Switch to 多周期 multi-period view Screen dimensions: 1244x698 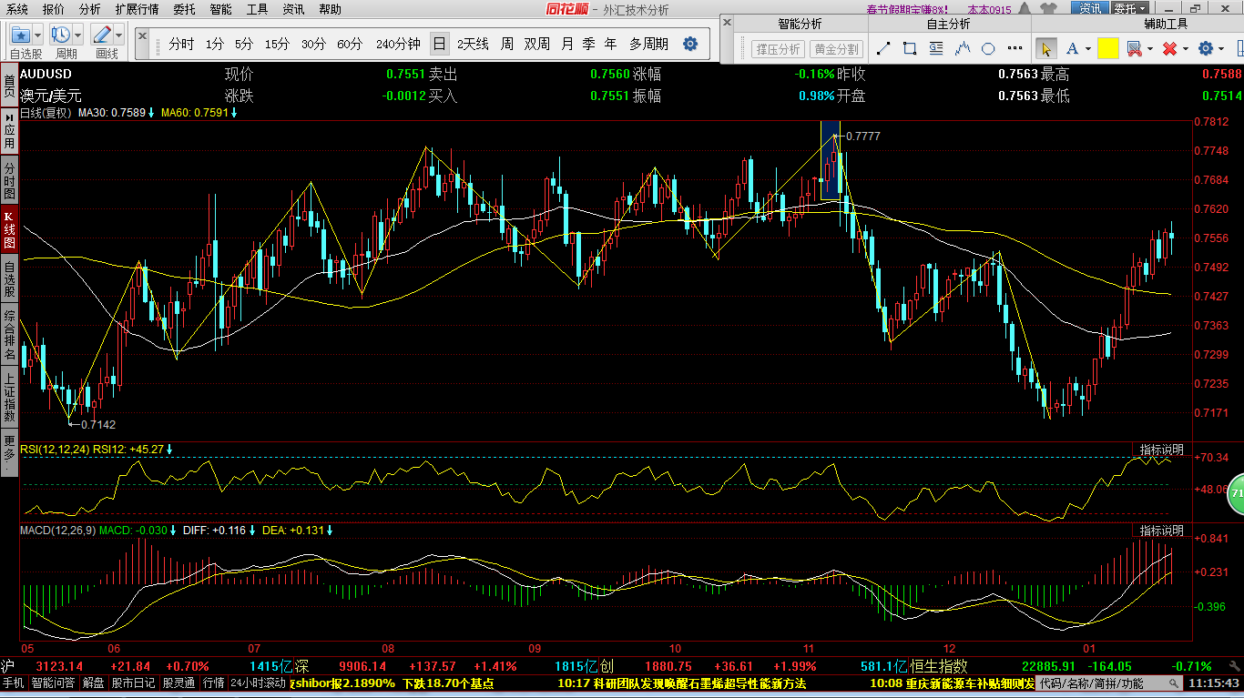tap(648, 44)
